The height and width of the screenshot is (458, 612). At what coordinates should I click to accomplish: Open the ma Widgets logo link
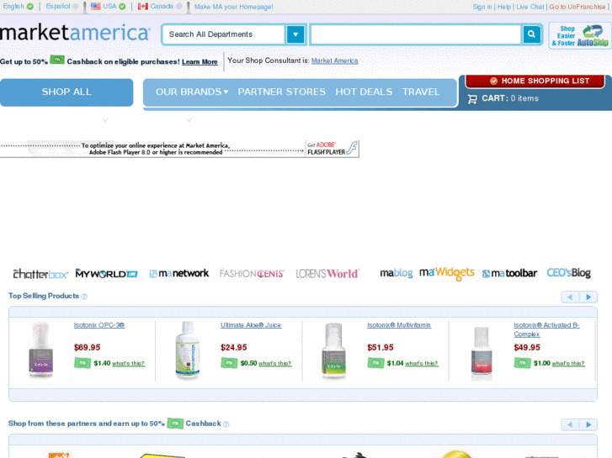[x=446, y=273]
